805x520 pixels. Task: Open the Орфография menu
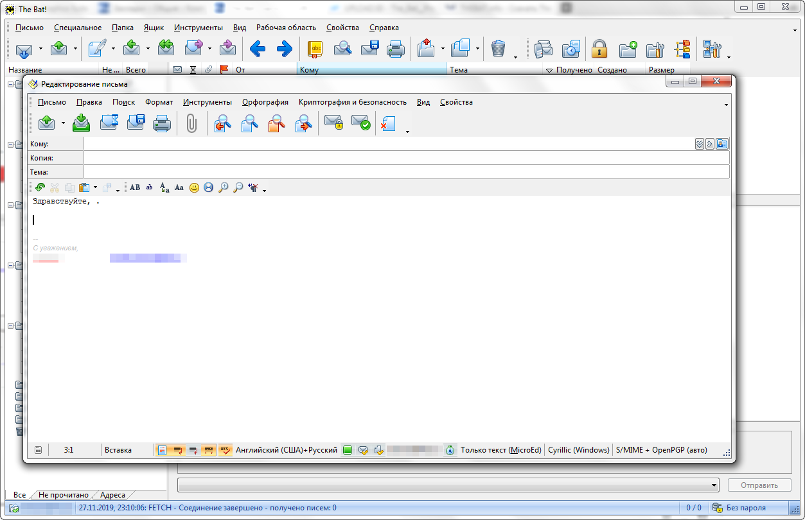265,102
